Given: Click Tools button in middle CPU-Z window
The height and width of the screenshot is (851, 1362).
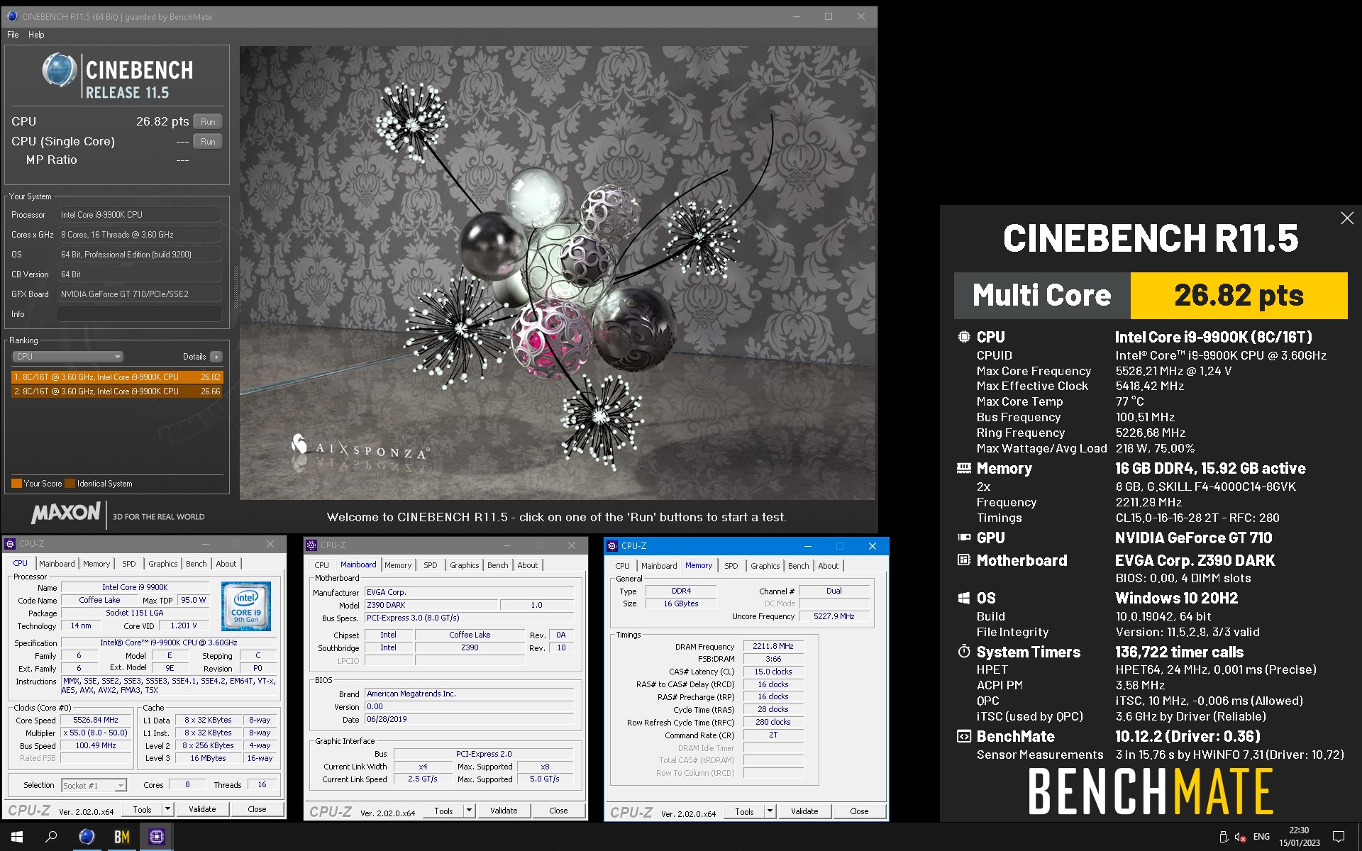Looking at the screenshot, I should (443, 811).
